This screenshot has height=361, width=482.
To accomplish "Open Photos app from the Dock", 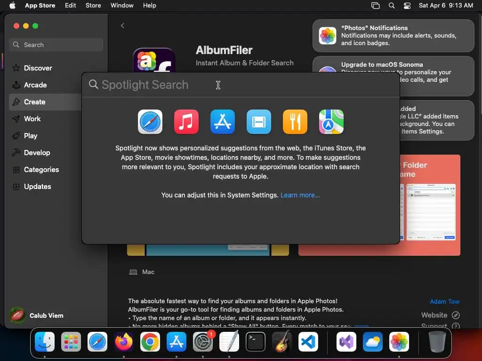I will tap(399, 342).
